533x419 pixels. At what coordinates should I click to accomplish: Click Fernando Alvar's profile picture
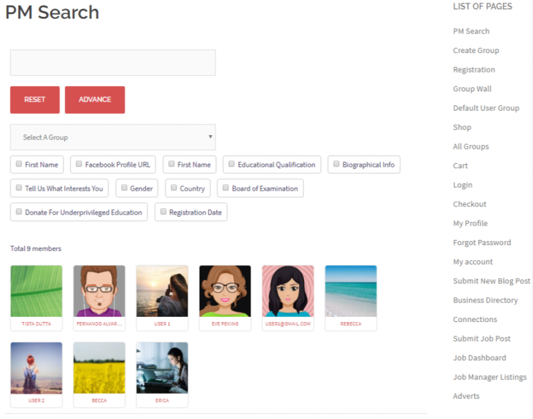[99, 292]
